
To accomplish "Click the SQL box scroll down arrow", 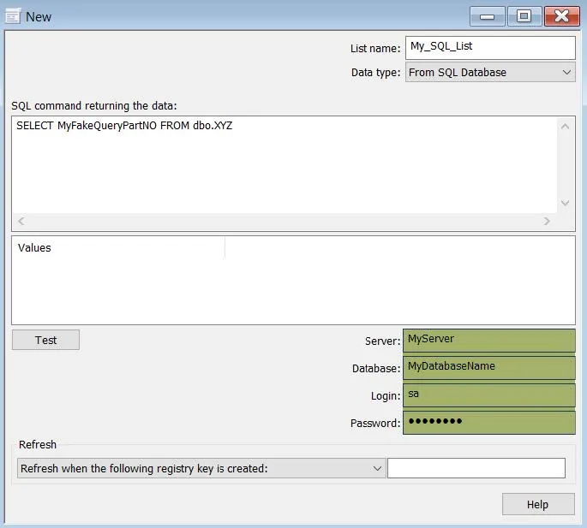I will pyautogui.click(x=566, y=203).
